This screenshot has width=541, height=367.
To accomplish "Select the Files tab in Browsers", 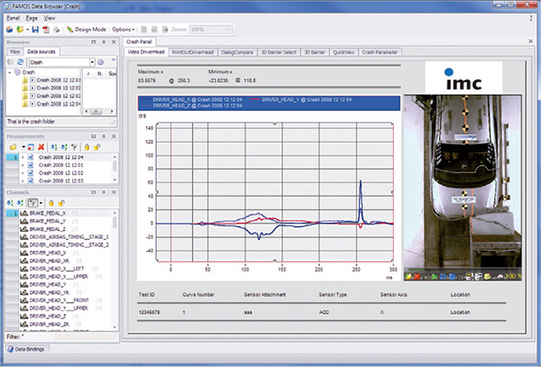I will pos(15,52).
